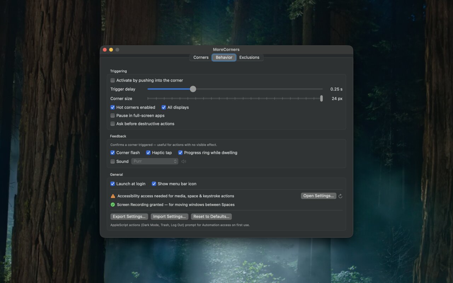
Task: Uncheck Hot corners enabled
Action: point(113,107)
